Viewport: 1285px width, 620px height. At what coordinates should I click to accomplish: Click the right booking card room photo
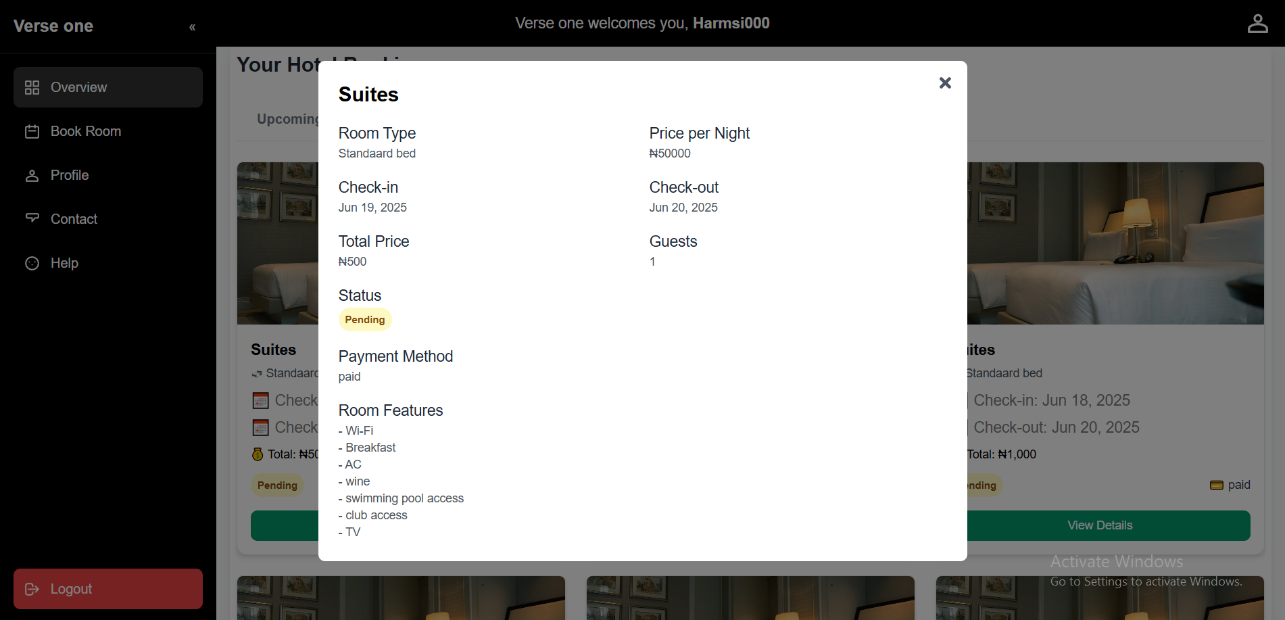[x=1115, y=243]
